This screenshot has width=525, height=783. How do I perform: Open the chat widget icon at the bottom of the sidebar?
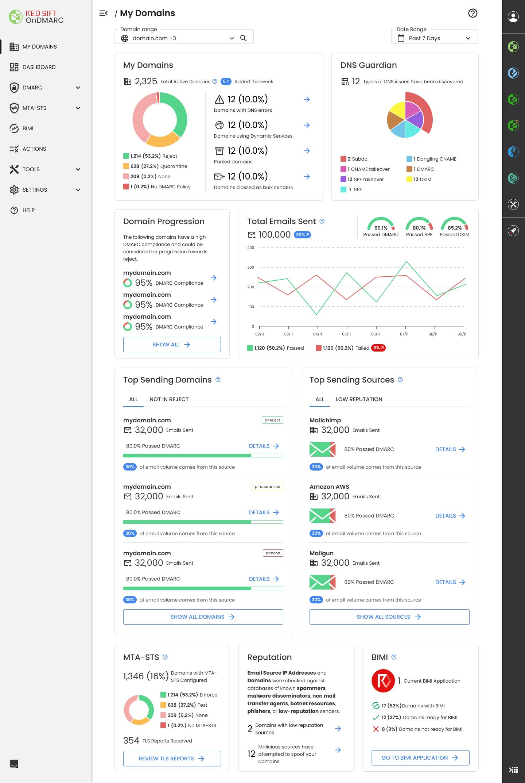point(14,764)
